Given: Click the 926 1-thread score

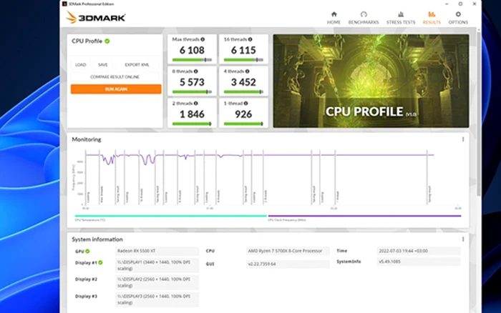Looking at the screenshot, I should pyautogui.click(x=243, y=114).
